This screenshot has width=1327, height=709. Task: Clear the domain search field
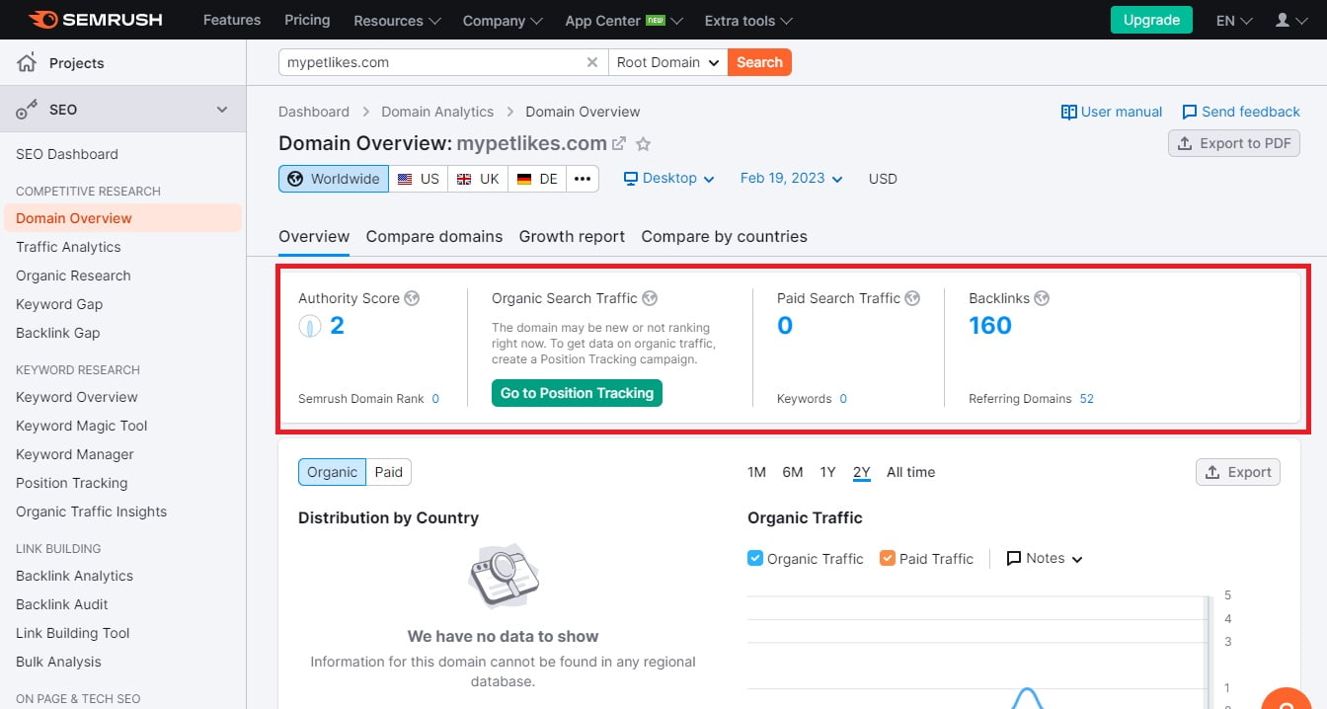pos(592,62)
